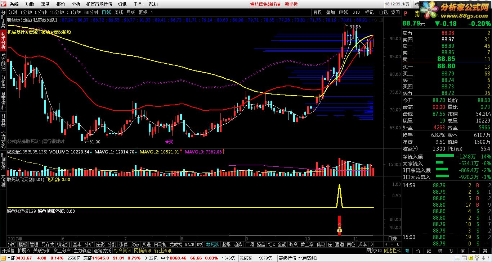The width and height of the screenshot is (492, 262).
Task: Open the 资金分布 tab
Action: 62,250
